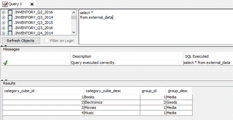Sort by category_cube_id column header
The image size is (233, 120).
[43, 91]
